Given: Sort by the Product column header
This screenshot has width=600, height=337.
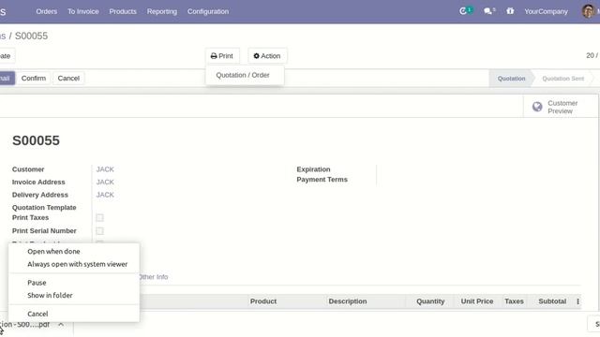Looking at the screenshot, I should pyautogui.click(x=263, y=301).
